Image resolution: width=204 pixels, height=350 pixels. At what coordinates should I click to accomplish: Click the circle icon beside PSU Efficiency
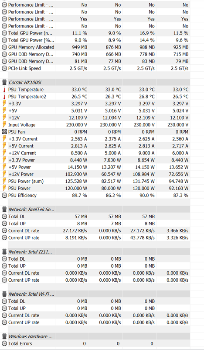coord(4,195)
